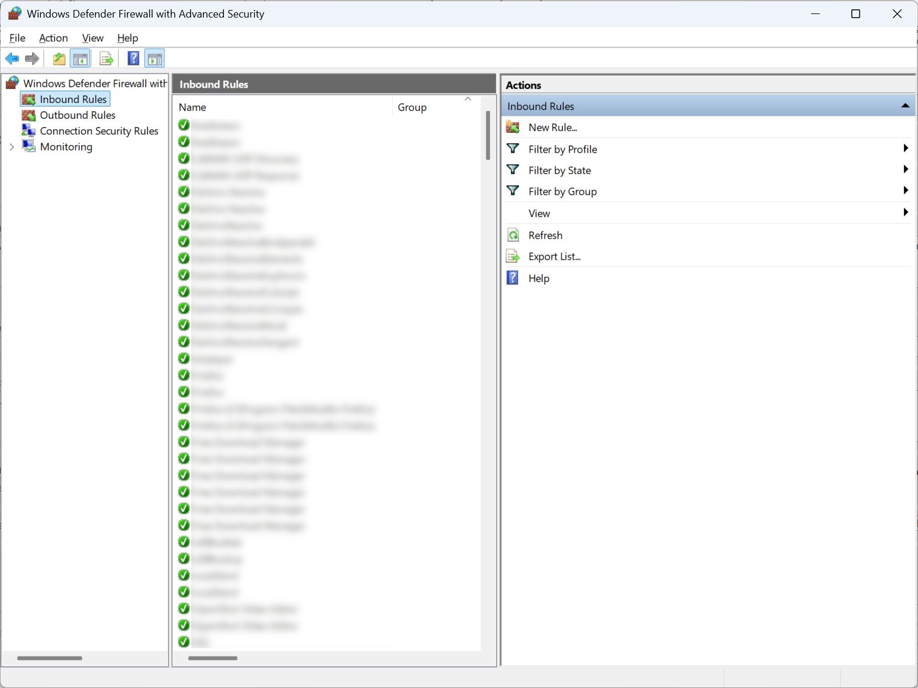This screenshot has width=918, height=688.
Task: Toggle Show/Hide Console Tree toolbar icon
Action: coord(80,59)
